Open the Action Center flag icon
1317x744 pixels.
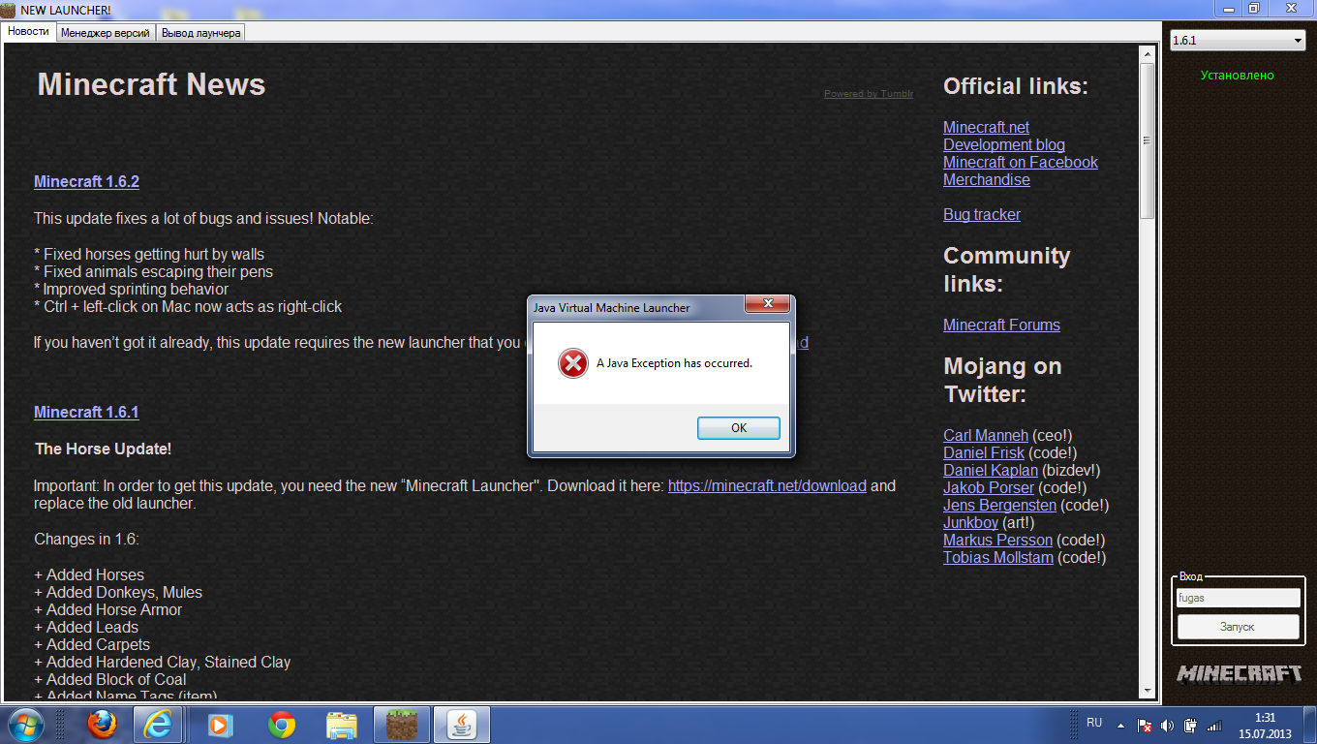tap(1144, 725)
